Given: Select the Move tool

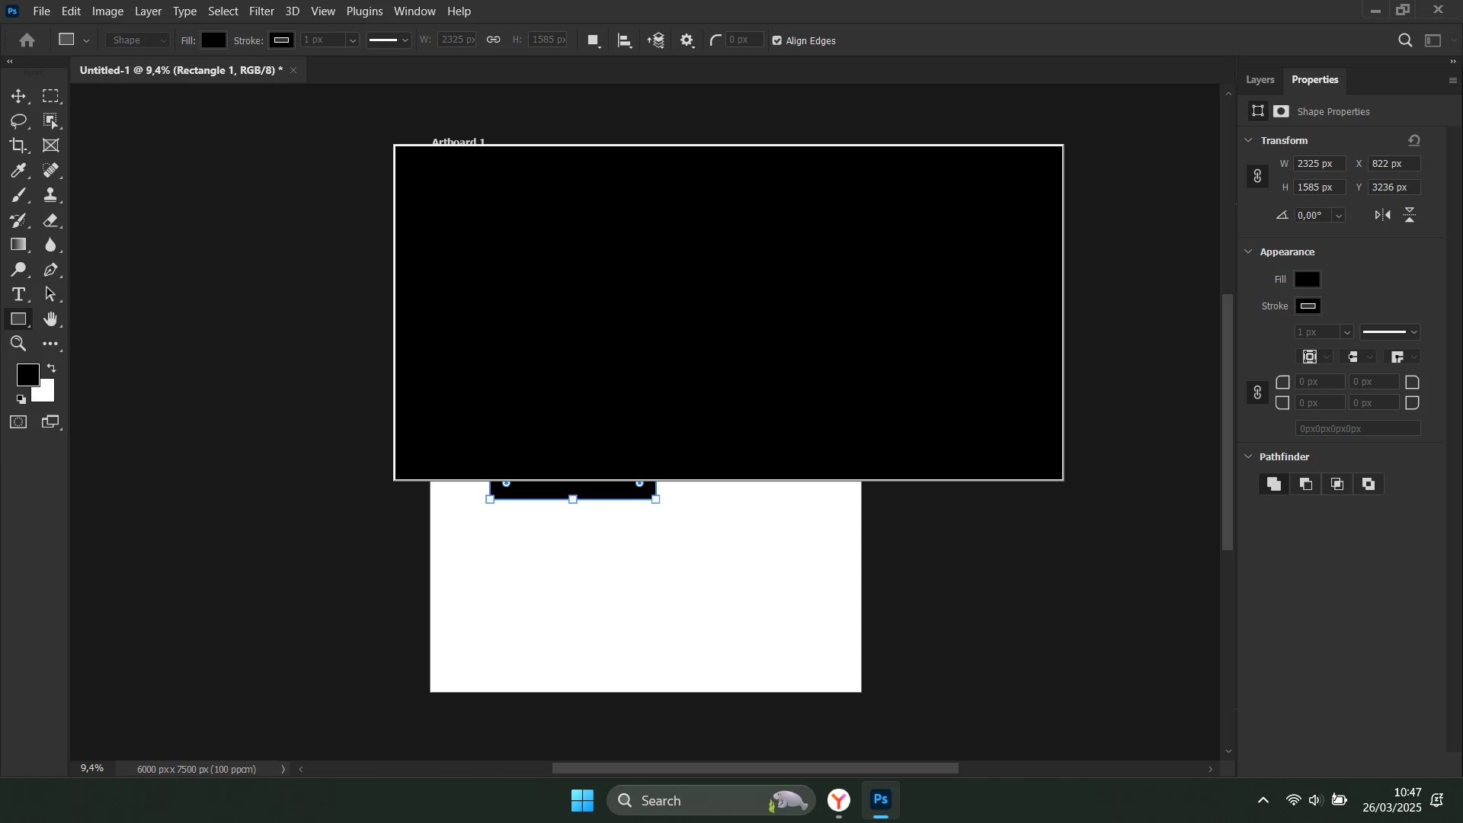Looking at the screenshot, I should 18,97.
